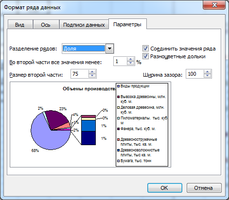Click the Отмена button
The width and height of the screenshot is (229, 200).
point(204,188)
